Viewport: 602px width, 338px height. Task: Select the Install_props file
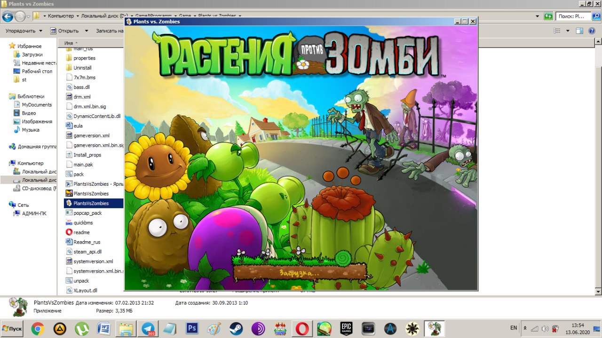pyautogui.click(x=83, y=155)
